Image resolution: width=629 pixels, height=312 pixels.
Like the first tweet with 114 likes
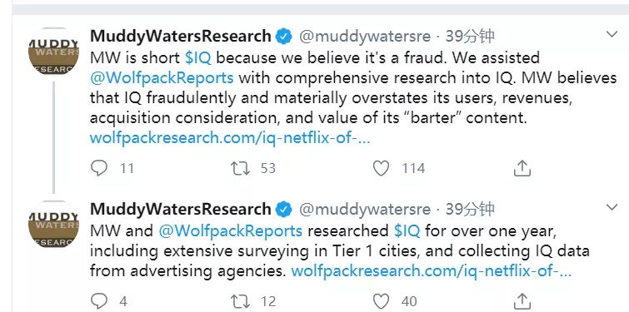(381, 168)
